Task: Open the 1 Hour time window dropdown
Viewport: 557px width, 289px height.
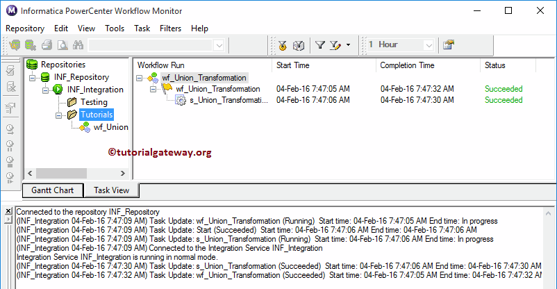Action: point(429,45)
